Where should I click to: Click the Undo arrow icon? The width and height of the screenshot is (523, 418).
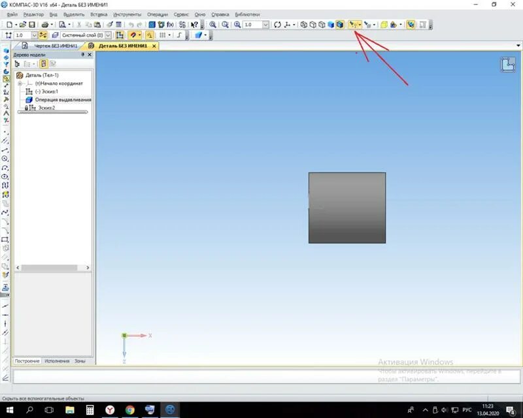[131, 25]
